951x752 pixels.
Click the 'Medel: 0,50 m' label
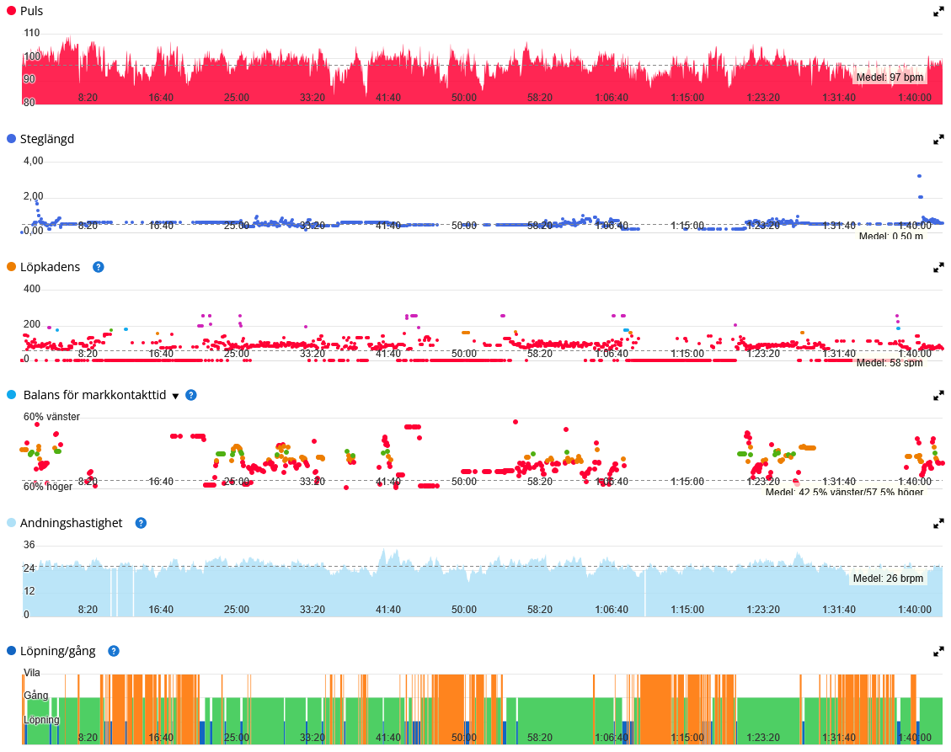(891, 236)
